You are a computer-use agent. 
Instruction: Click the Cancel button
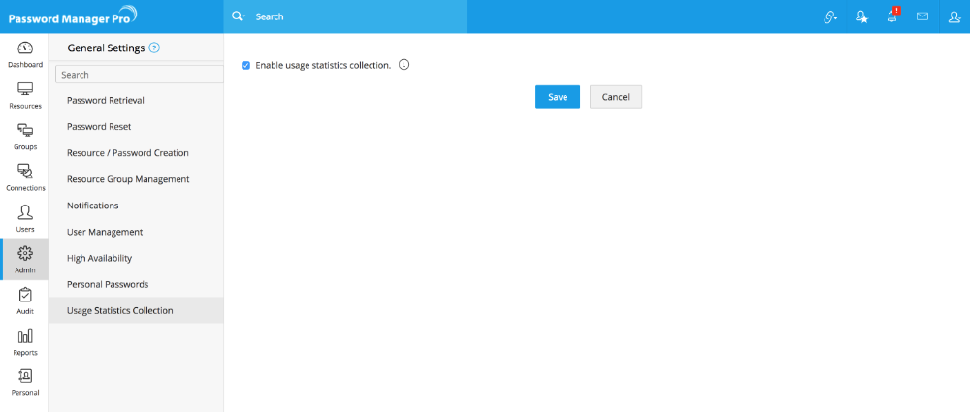(616, 97)
